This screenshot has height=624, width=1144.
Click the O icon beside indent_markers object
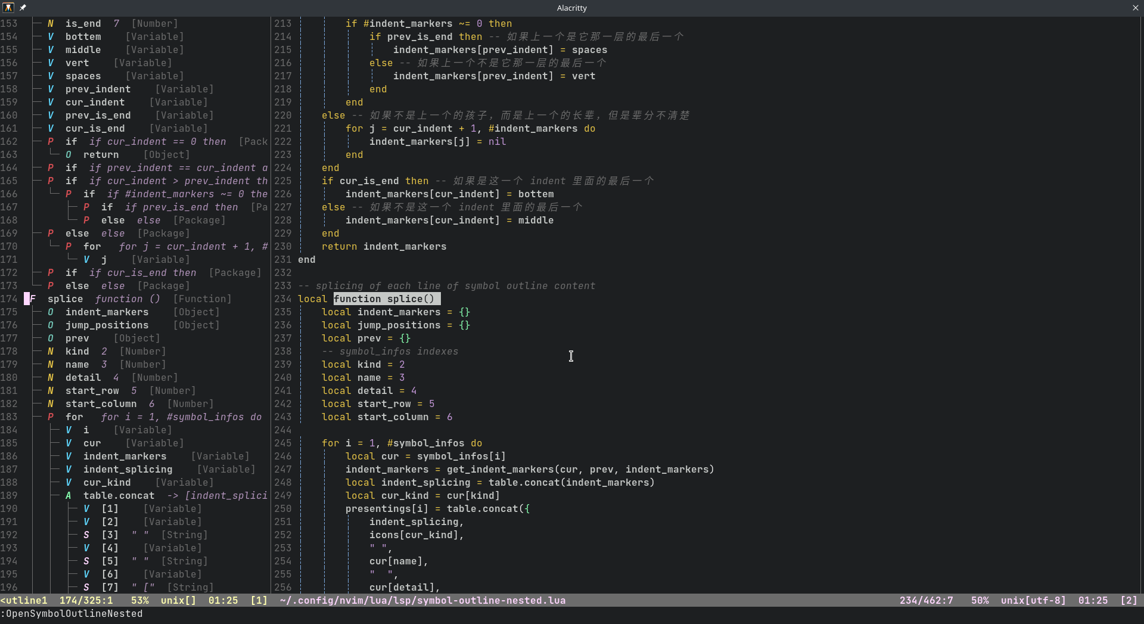pyautogui.click(x=51, y=312)
